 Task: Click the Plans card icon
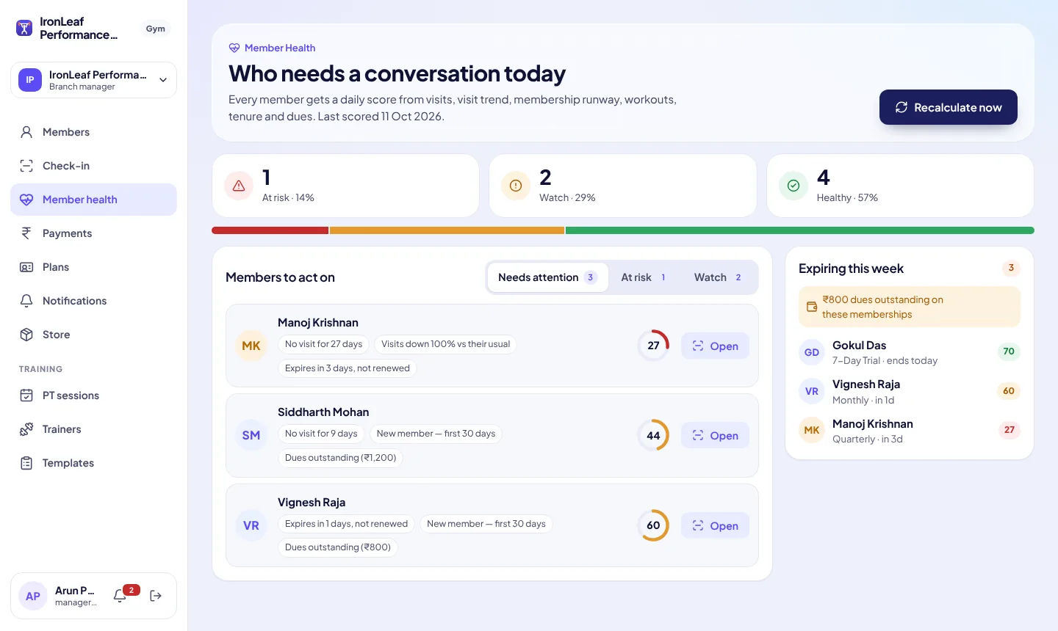tap(26, 267)
